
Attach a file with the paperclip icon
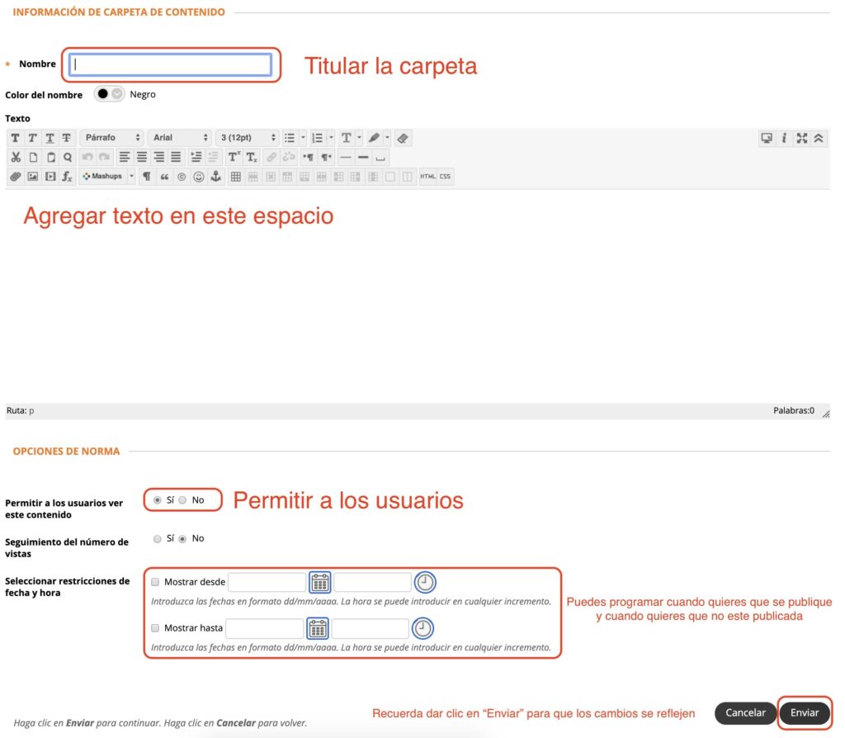pos(15,177)
